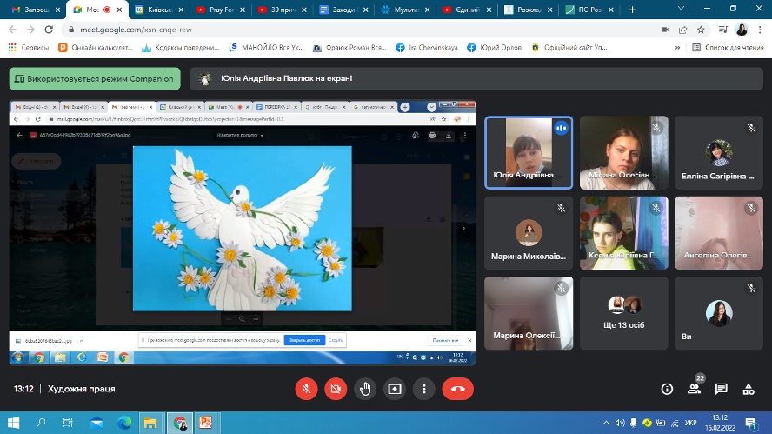Open the Activities panel icon
Screen dimensions: 772x434
click(749, 389)
